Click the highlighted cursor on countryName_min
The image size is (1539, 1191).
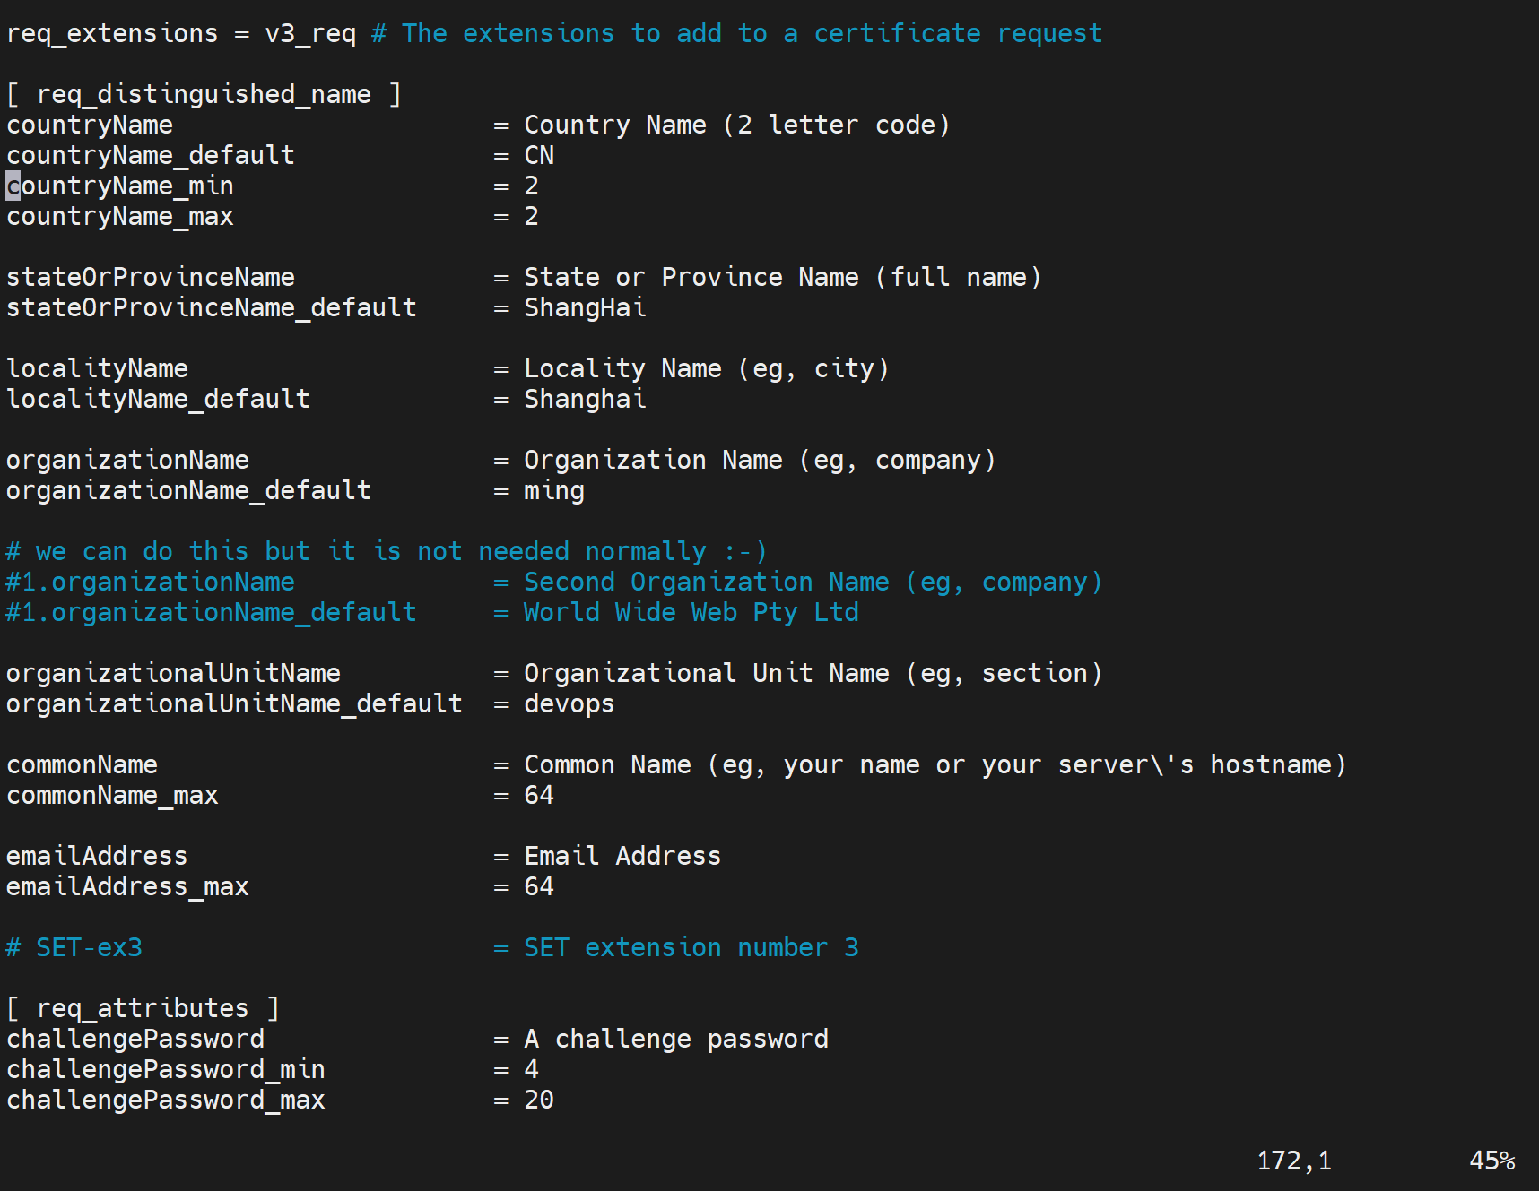click(x=13, y=186)
